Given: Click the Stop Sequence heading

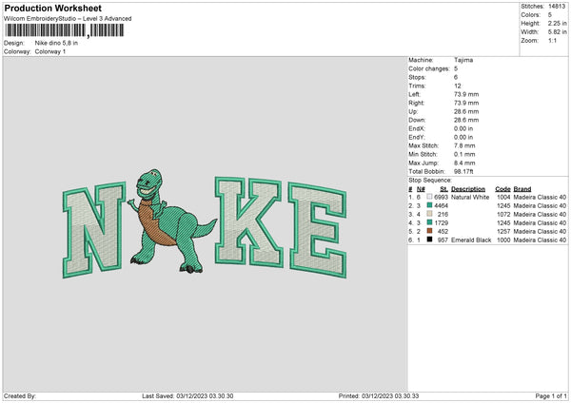Looking at the screenshot, I should point(430,181).
